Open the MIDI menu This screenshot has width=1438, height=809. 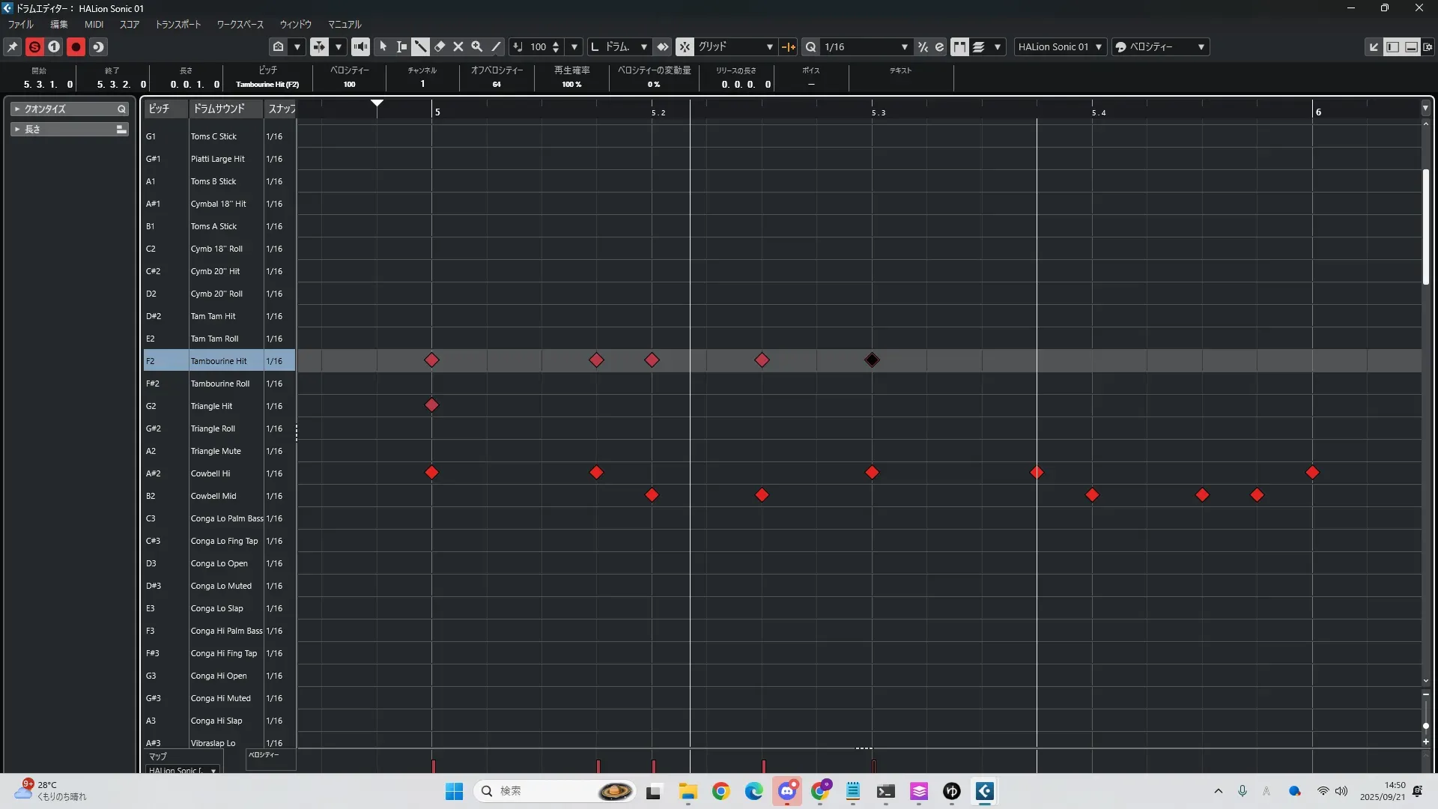94,24
